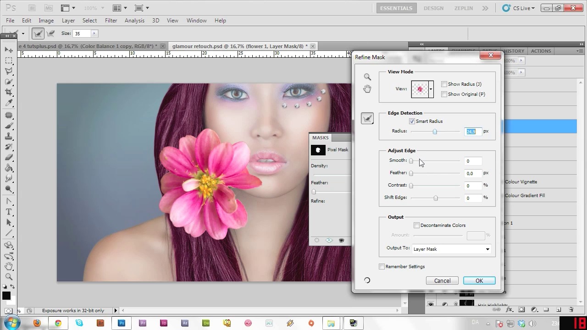Open the View mode dropdown

430,89
